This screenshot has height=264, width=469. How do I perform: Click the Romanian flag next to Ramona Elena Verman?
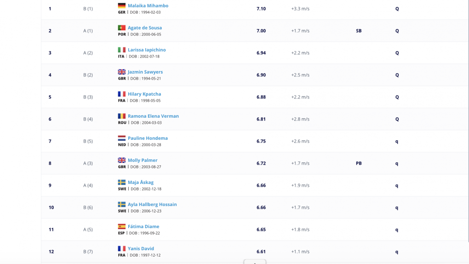pos(121,116)
